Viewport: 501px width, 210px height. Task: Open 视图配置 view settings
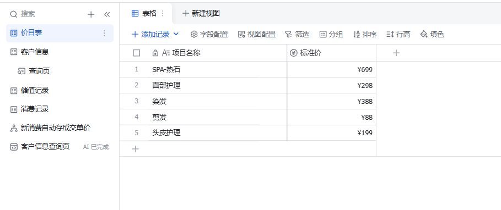[x=257, y=35]
